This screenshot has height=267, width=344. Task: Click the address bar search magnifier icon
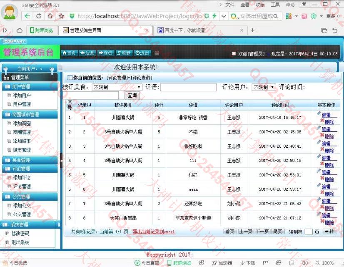pyautogui.click(x=276, y=16)
